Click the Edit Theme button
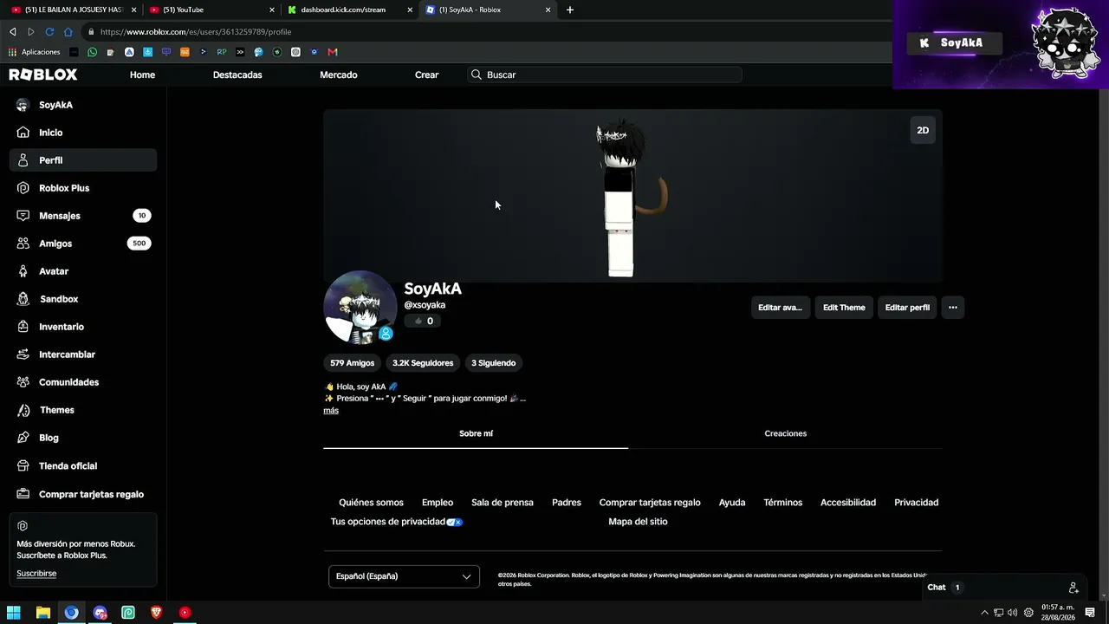This screenshot has width=1109, height=624. [x=844, y=308]
